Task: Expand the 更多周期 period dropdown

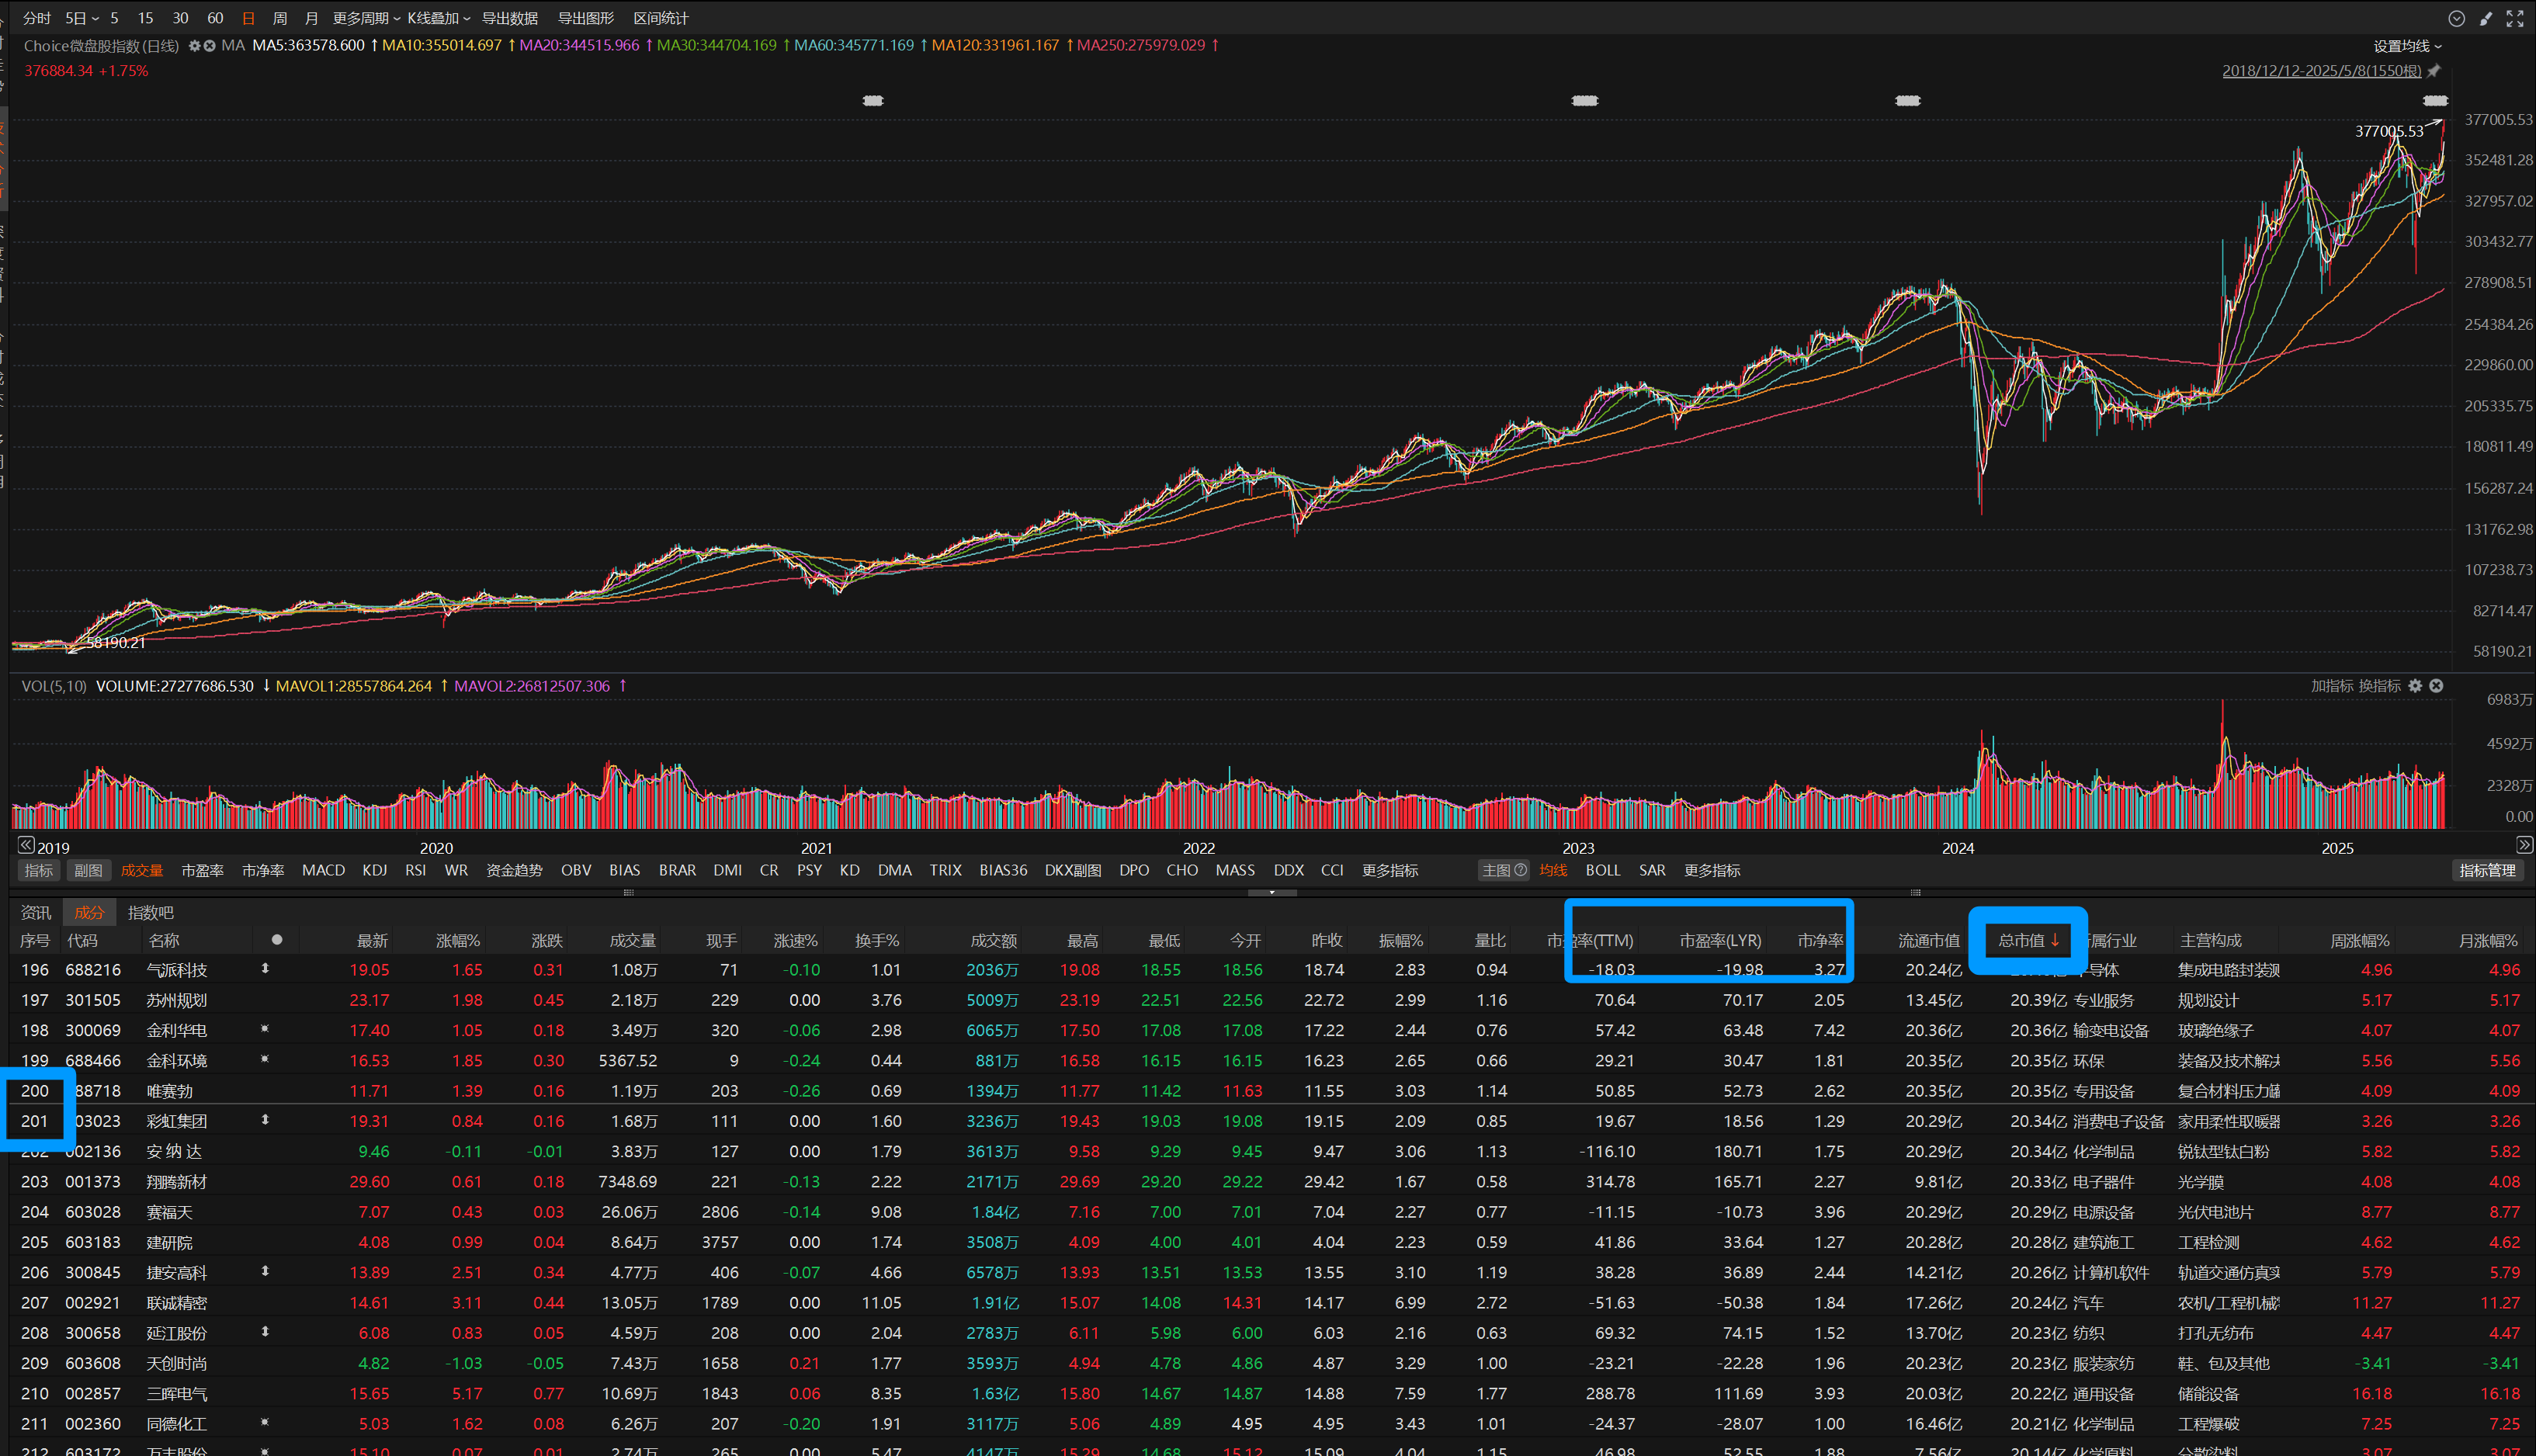Action: (x=366, y=19)
